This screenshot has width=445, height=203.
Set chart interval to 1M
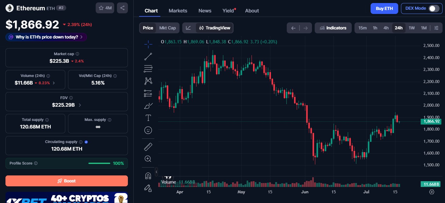[x=424, y=28]
